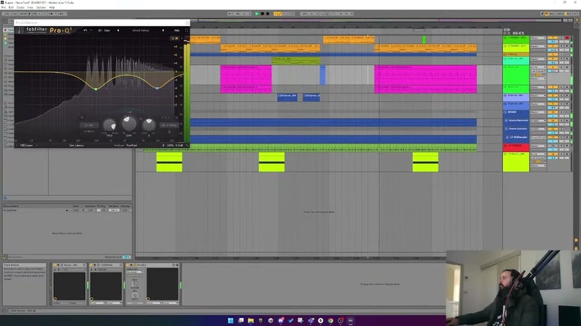581x326 pixels.
Task: Click the FREQ knob in Pro-Q 3
Action: (110, 125)
